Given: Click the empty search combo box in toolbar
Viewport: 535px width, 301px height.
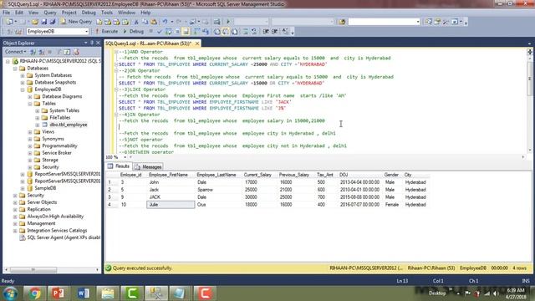Looking at the screenshot, I should tap(385, 22).
